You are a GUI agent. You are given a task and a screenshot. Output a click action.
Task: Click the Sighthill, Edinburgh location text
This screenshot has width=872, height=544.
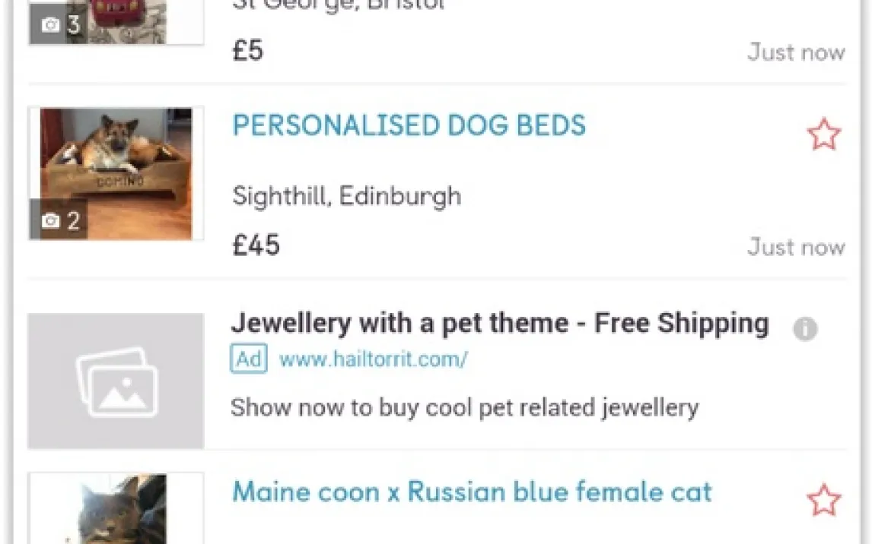click(347, 196)
